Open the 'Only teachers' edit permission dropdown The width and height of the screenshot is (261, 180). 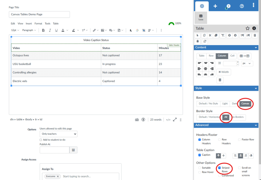tap(58, 134)
